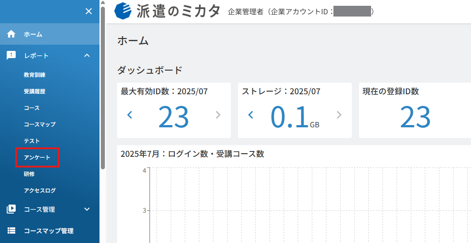
Task: Select the レポート menu label
Action: [x=36, y=56]
